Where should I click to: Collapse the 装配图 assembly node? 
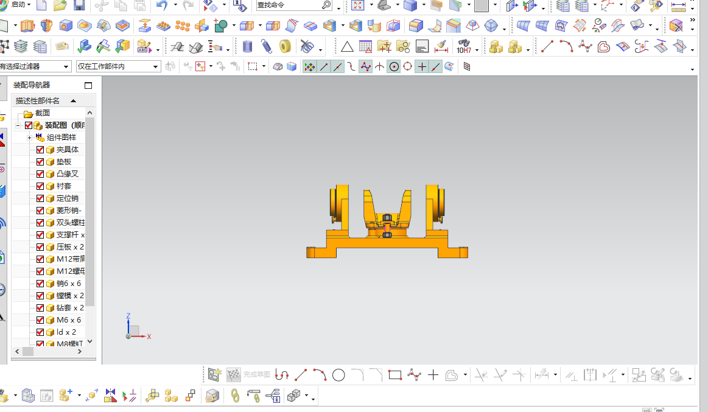[18, 125]
